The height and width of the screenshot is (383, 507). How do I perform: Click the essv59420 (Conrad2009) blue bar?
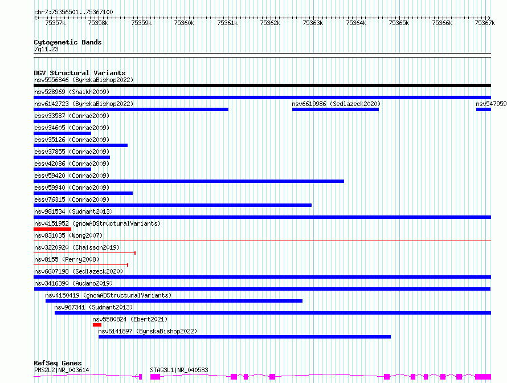pos(189,181)
